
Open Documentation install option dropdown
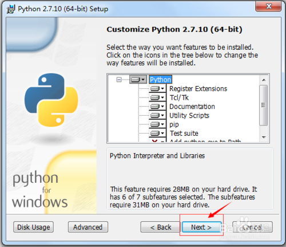(157, 107)
